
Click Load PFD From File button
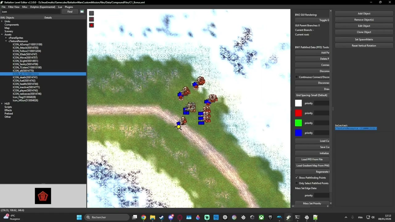(312, 159)
